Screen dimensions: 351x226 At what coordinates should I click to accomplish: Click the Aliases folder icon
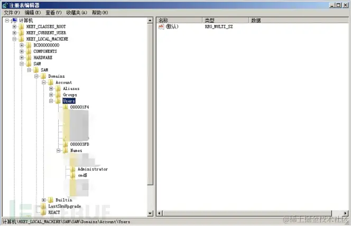coord(58,88)
